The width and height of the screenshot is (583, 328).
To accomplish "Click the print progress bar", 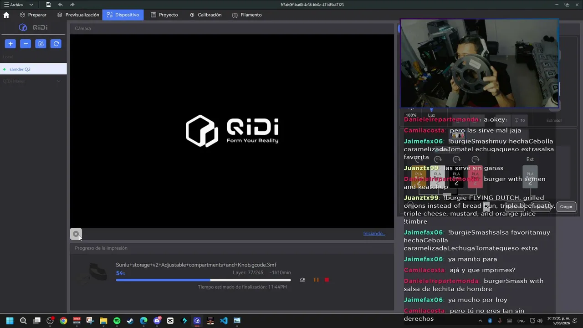I will click(x=203, y=280).
